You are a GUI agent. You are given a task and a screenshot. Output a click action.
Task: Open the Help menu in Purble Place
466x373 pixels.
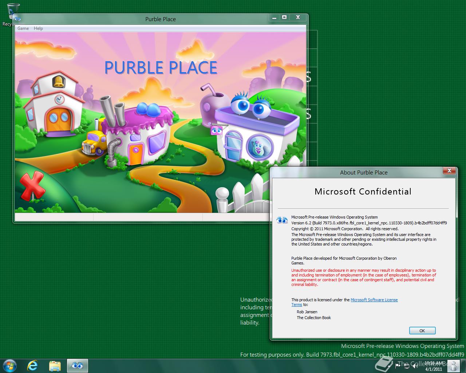38,28
